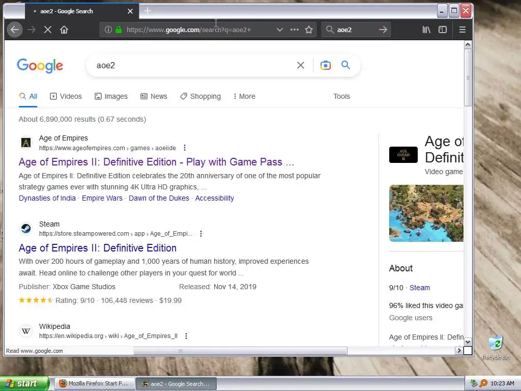Click the Age of Empires II logo thumbnail
Screen dimensions: 521x391
[403, 155]
